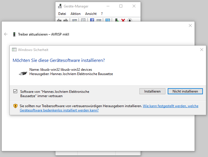Screen dimensions: 208x157
Task: Click the Installieren button
Action: pyautogui.click(x=152, y=91)
